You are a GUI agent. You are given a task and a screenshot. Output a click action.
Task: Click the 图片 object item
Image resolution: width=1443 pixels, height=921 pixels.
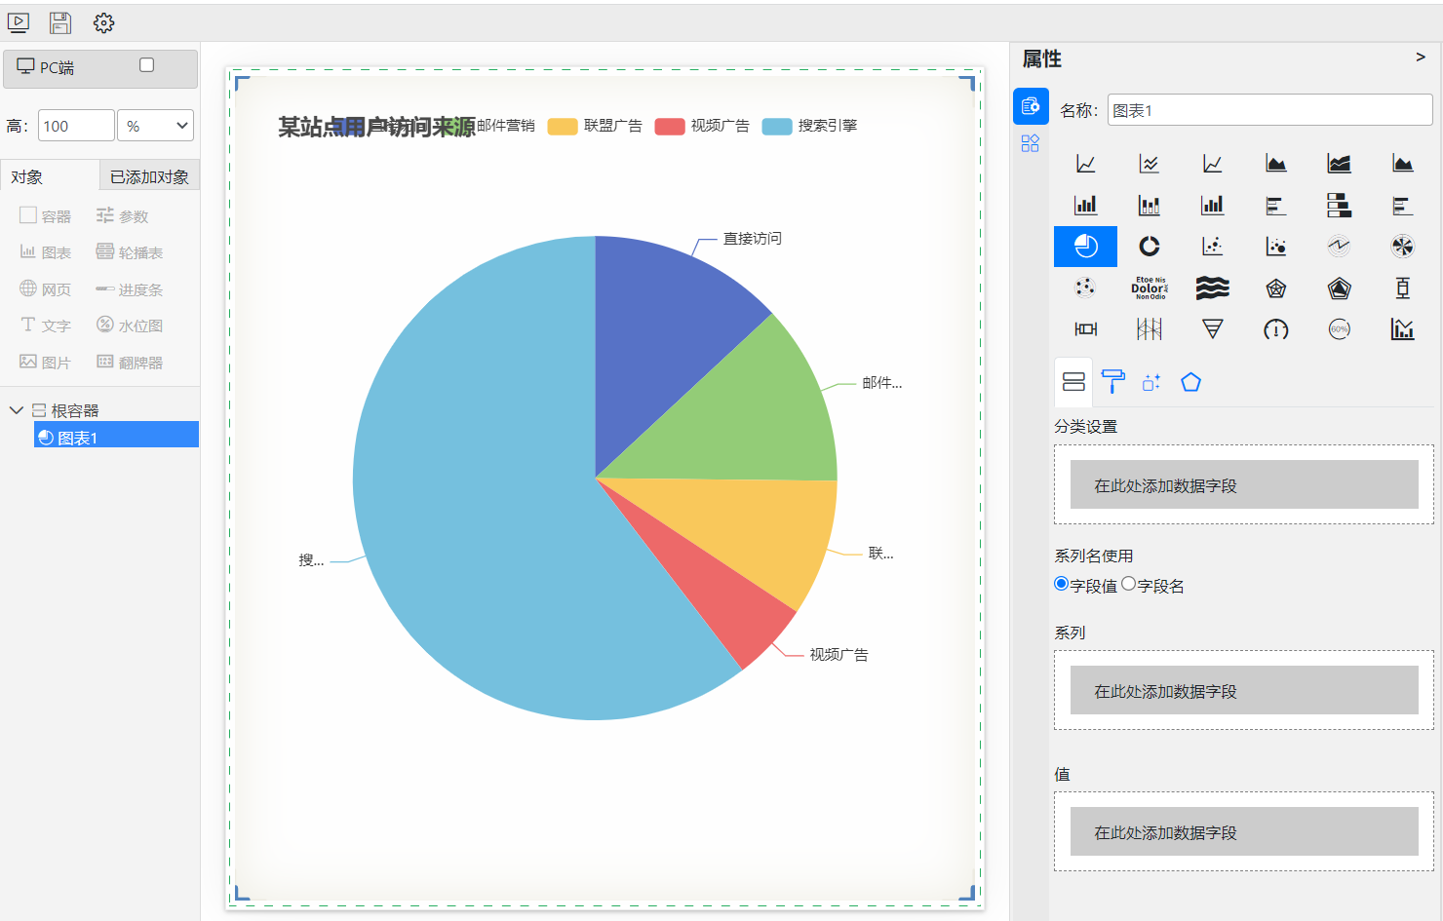(x=46, y=363)
